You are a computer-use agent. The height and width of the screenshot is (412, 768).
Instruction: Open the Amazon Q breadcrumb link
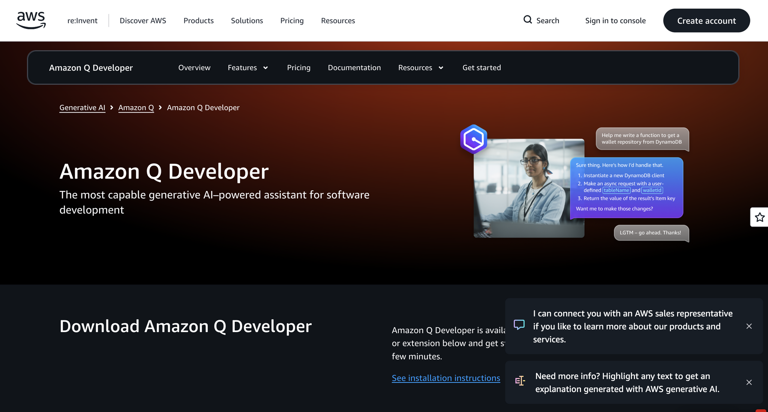click(x=136, y=108)
